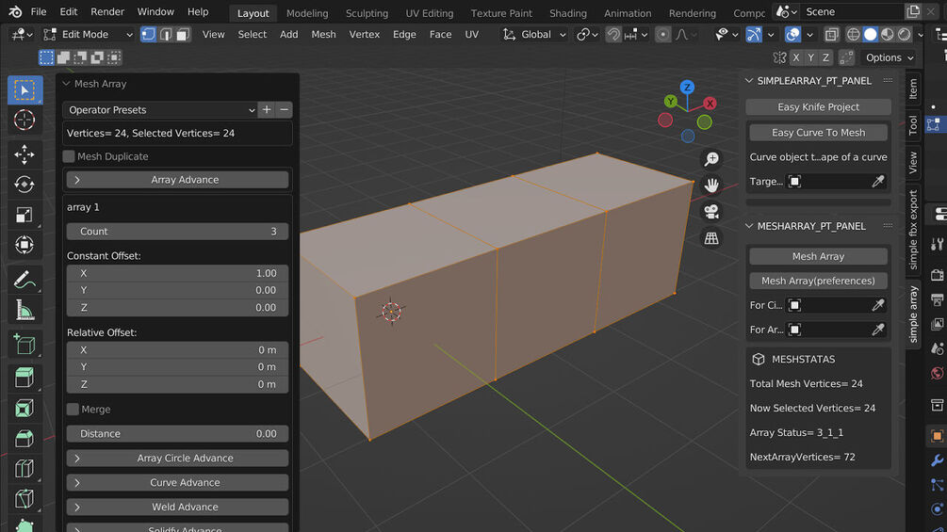This screenshot has height=532, width=947.
Task: Select the Rotate tool
Action: coord(24,185)
